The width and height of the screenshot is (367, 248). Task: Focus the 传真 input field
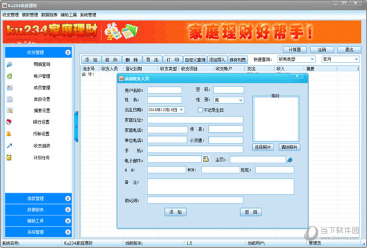[x=226, y=129]
